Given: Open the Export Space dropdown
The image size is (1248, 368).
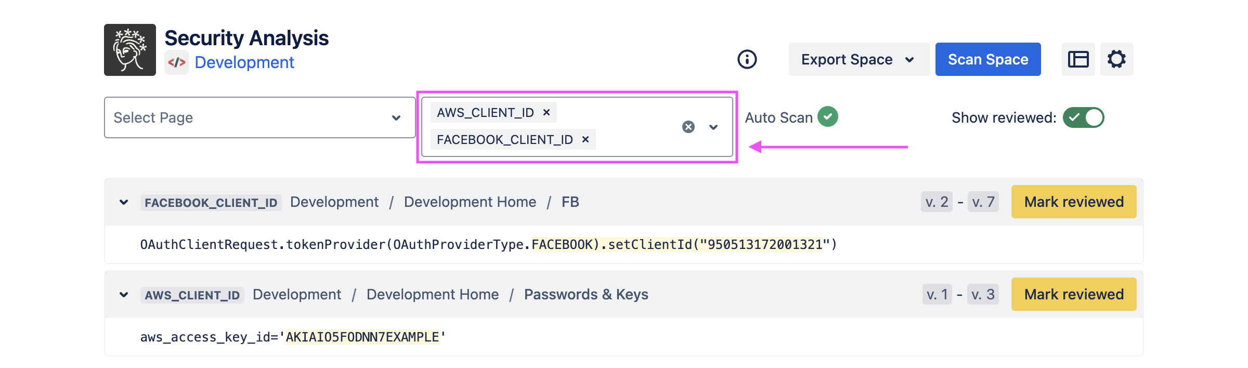Looking at the screenshot, I should coord(859,59).
